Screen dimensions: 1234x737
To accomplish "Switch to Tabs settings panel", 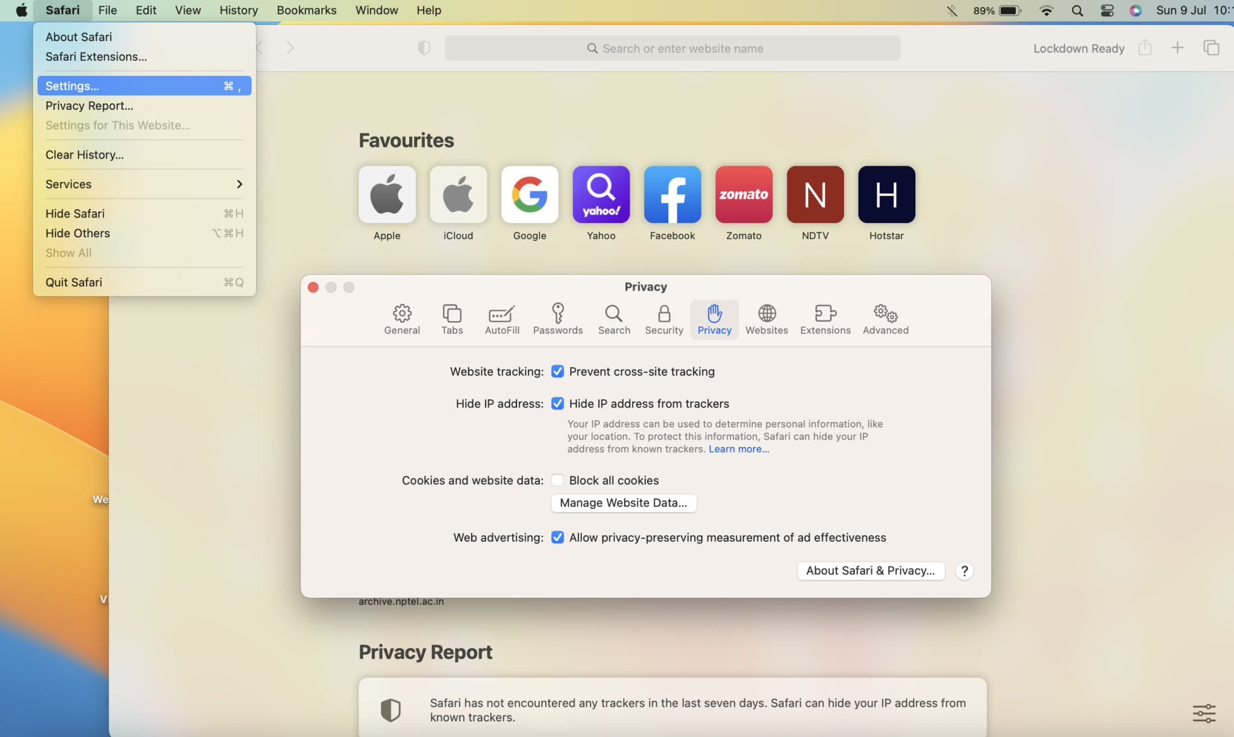I will [452, 318].
